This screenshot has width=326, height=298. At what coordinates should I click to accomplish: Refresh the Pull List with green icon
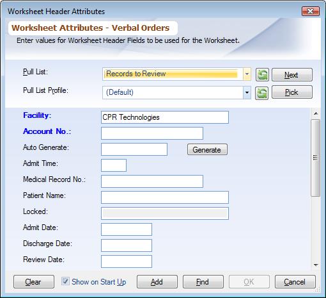[262, 74]
